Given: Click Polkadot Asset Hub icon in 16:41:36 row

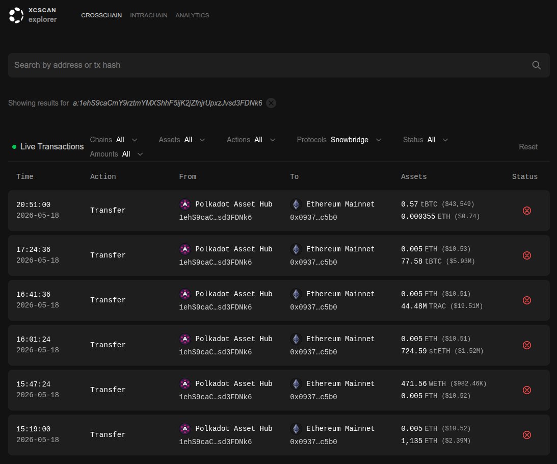Looking at the screenshot, I should [x=184, y=294].
